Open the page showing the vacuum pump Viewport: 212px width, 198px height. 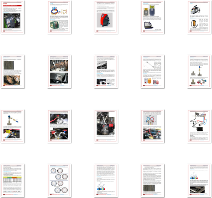pyautogui.click(x=199, y=17)
